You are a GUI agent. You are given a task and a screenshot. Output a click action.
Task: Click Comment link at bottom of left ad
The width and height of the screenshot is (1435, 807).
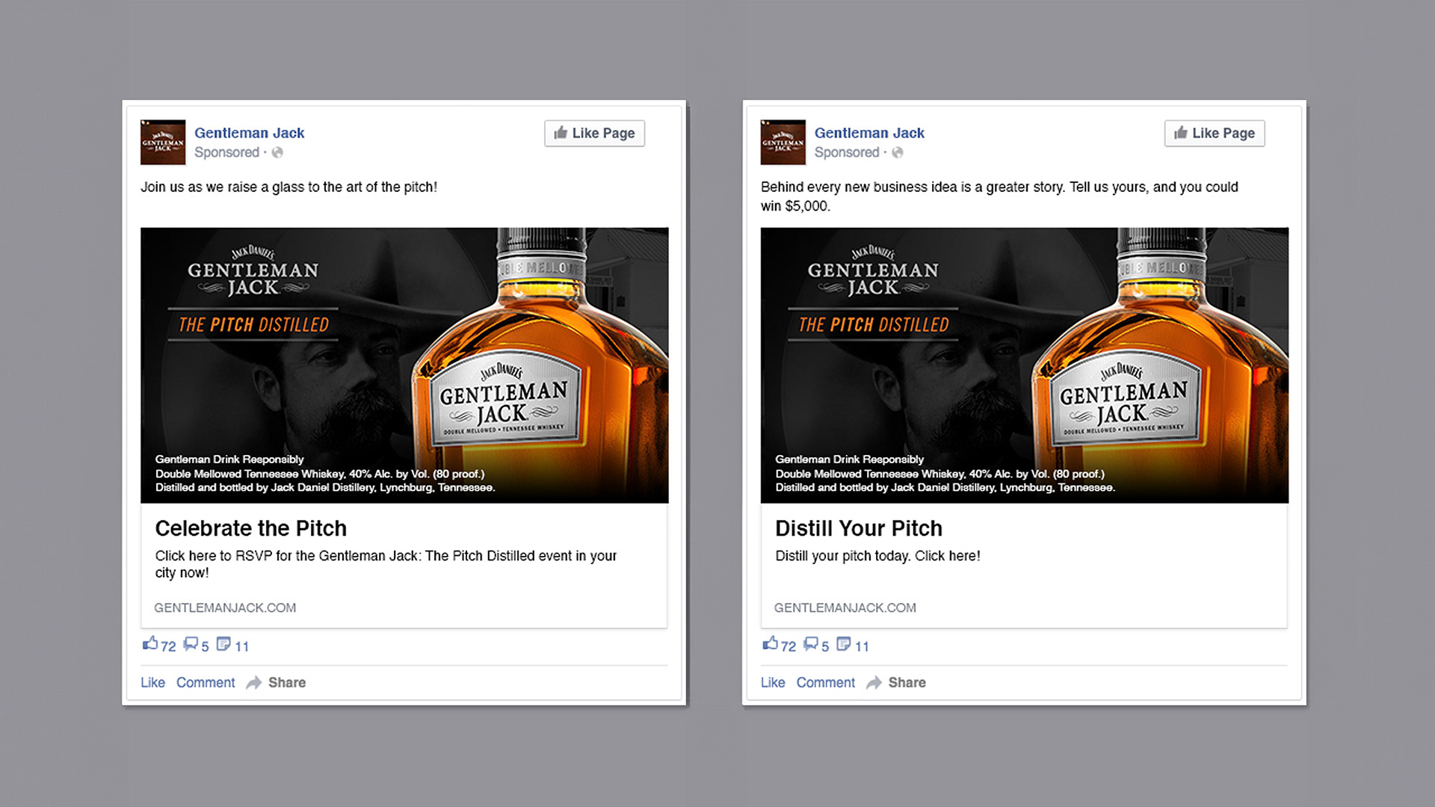tap(206, 682)
